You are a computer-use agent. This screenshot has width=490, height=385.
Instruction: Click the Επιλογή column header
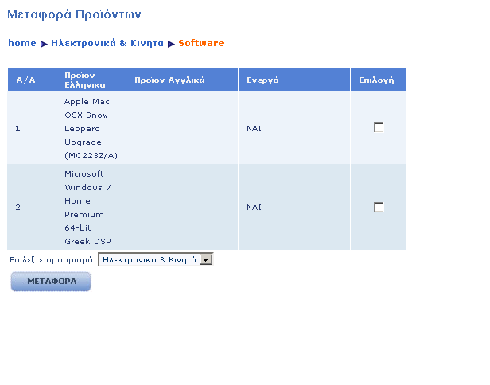[379, 80]
